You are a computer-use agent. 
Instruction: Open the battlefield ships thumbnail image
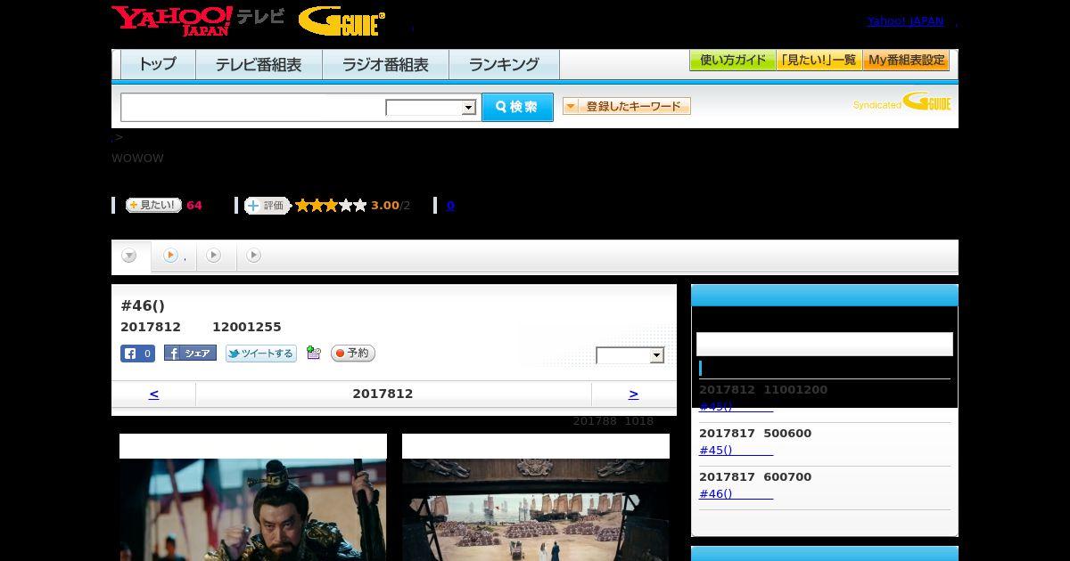pyautogui.click(x=536, y=509)
